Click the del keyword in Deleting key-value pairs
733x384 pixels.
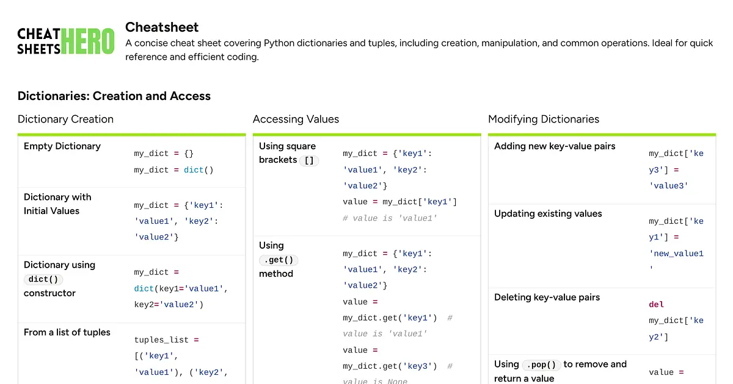tap(656, 304)
